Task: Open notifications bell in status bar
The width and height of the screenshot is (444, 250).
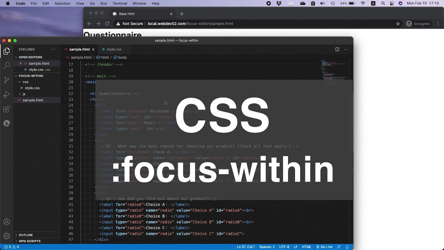Action: pos(347,247)
